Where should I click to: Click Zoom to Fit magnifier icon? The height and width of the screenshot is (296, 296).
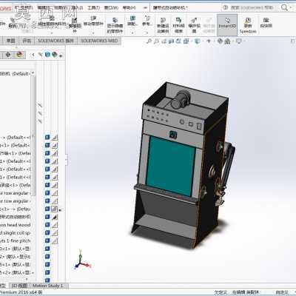(149, 41)
